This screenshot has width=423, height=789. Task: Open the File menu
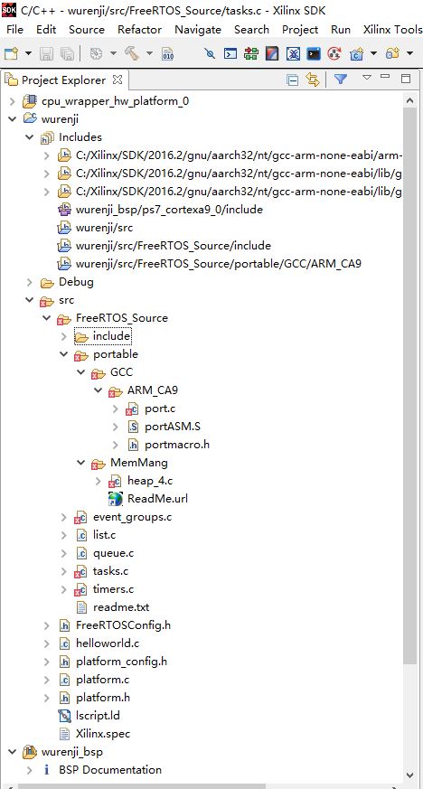(14, 30)
